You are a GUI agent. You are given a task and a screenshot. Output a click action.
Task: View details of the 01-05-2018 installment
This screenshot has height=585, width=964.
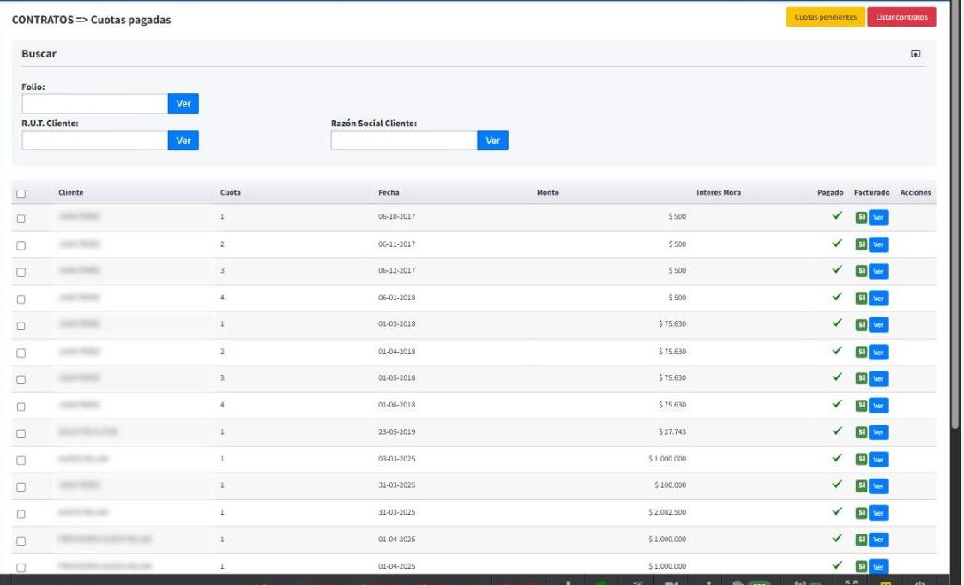click(x=878, y=379)
